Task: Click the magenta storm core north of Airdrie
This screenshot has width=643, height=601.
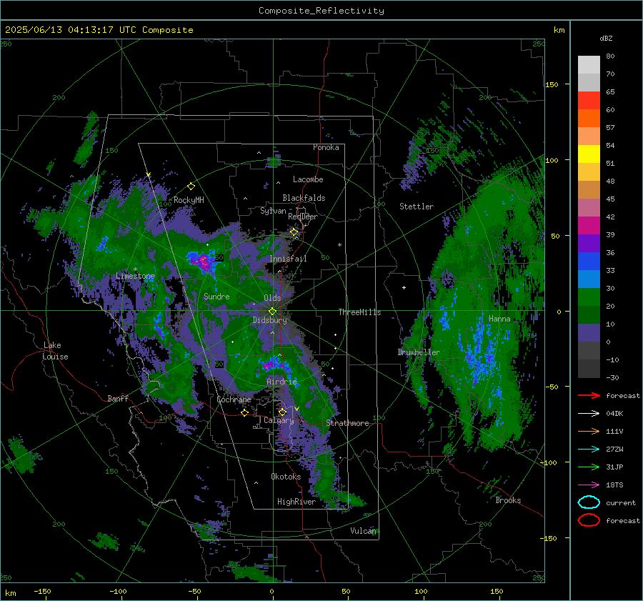Action: click(269, 364)
